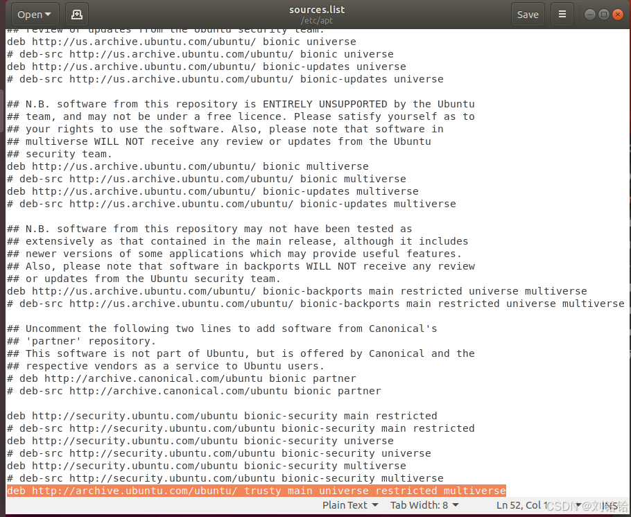Screen dimensions: 631x517
Task: Toggle the INS overwrite mode indicator
Action: tap(610, 505)
